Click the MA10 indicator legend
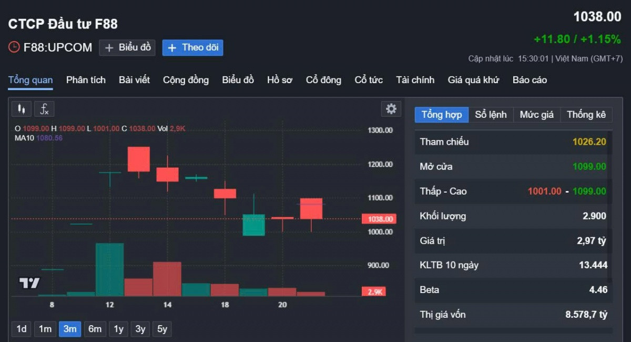631x342 pixels. tap(39, 138)
